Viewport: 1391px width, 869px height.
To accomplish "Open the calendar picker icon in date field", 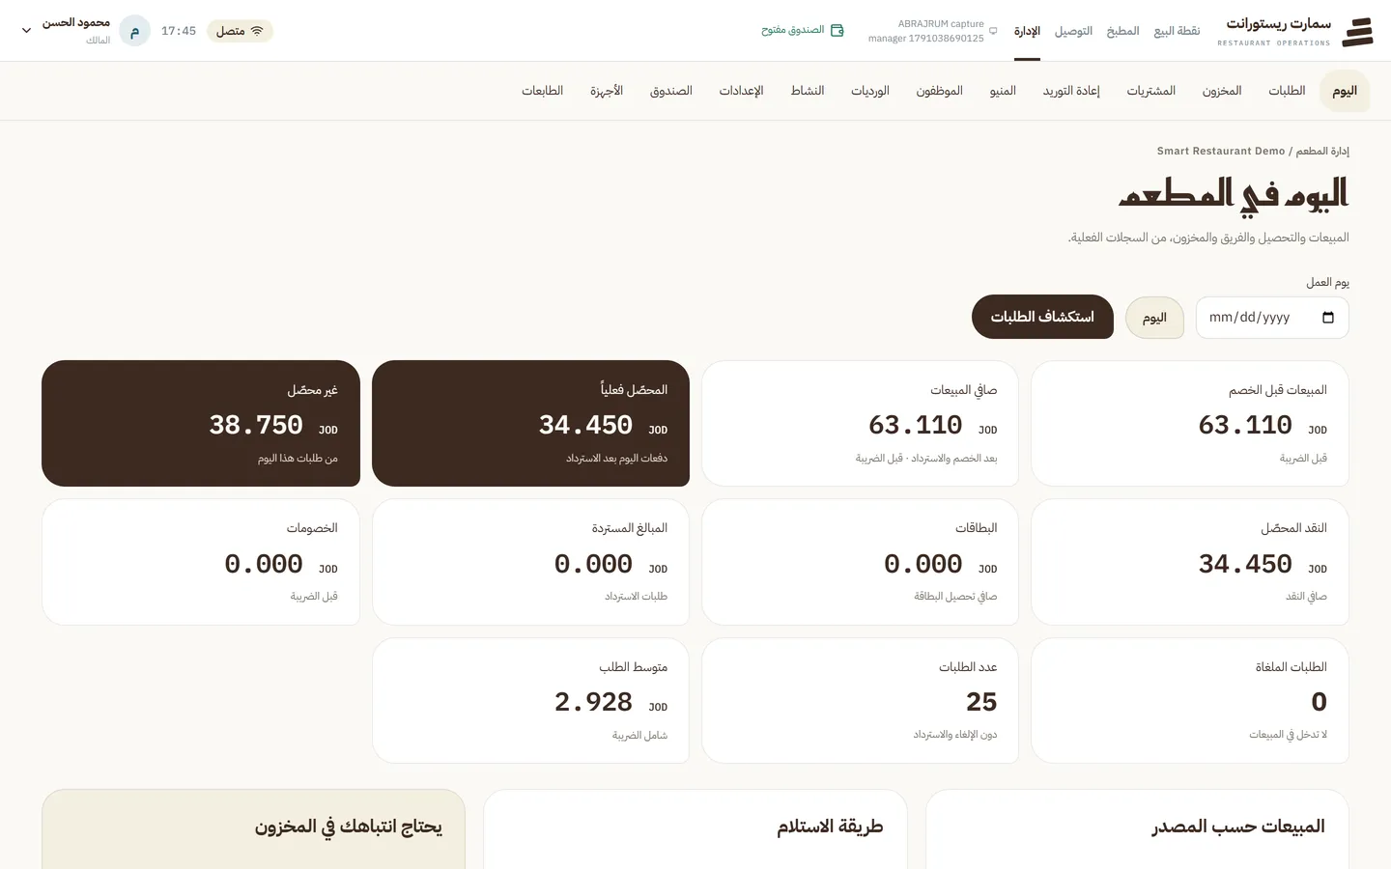I will click(1328, 318).
